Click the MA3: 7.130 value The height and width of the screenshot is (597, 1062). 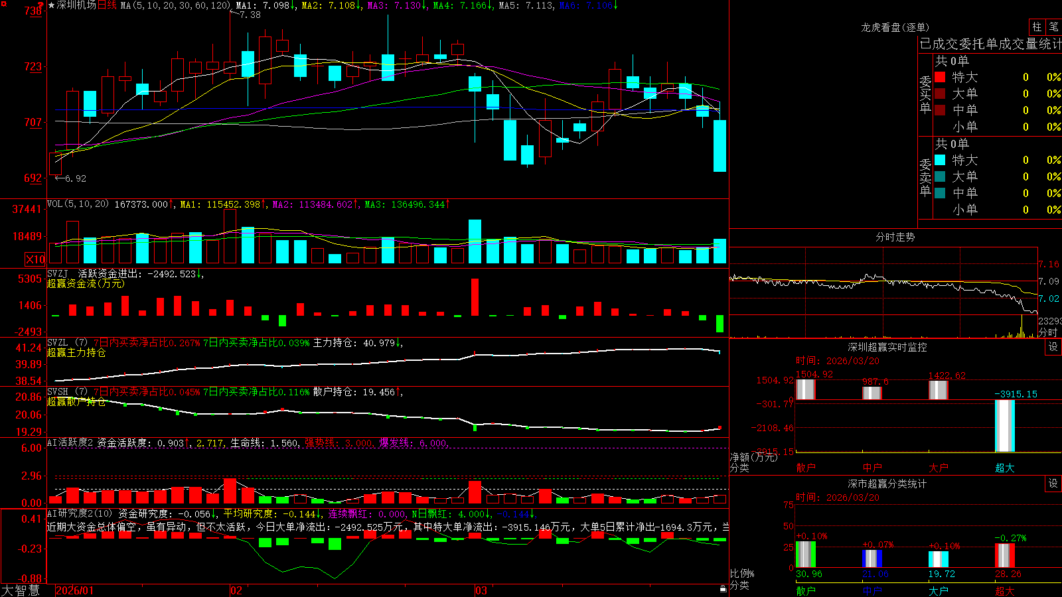(x=394, y=5)
